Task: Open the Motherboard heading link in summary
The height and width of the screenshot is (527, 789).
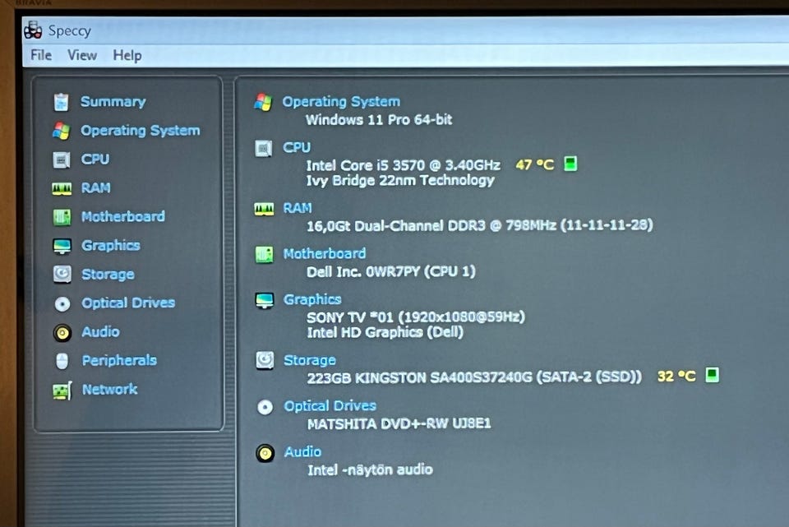Action: 325,254
